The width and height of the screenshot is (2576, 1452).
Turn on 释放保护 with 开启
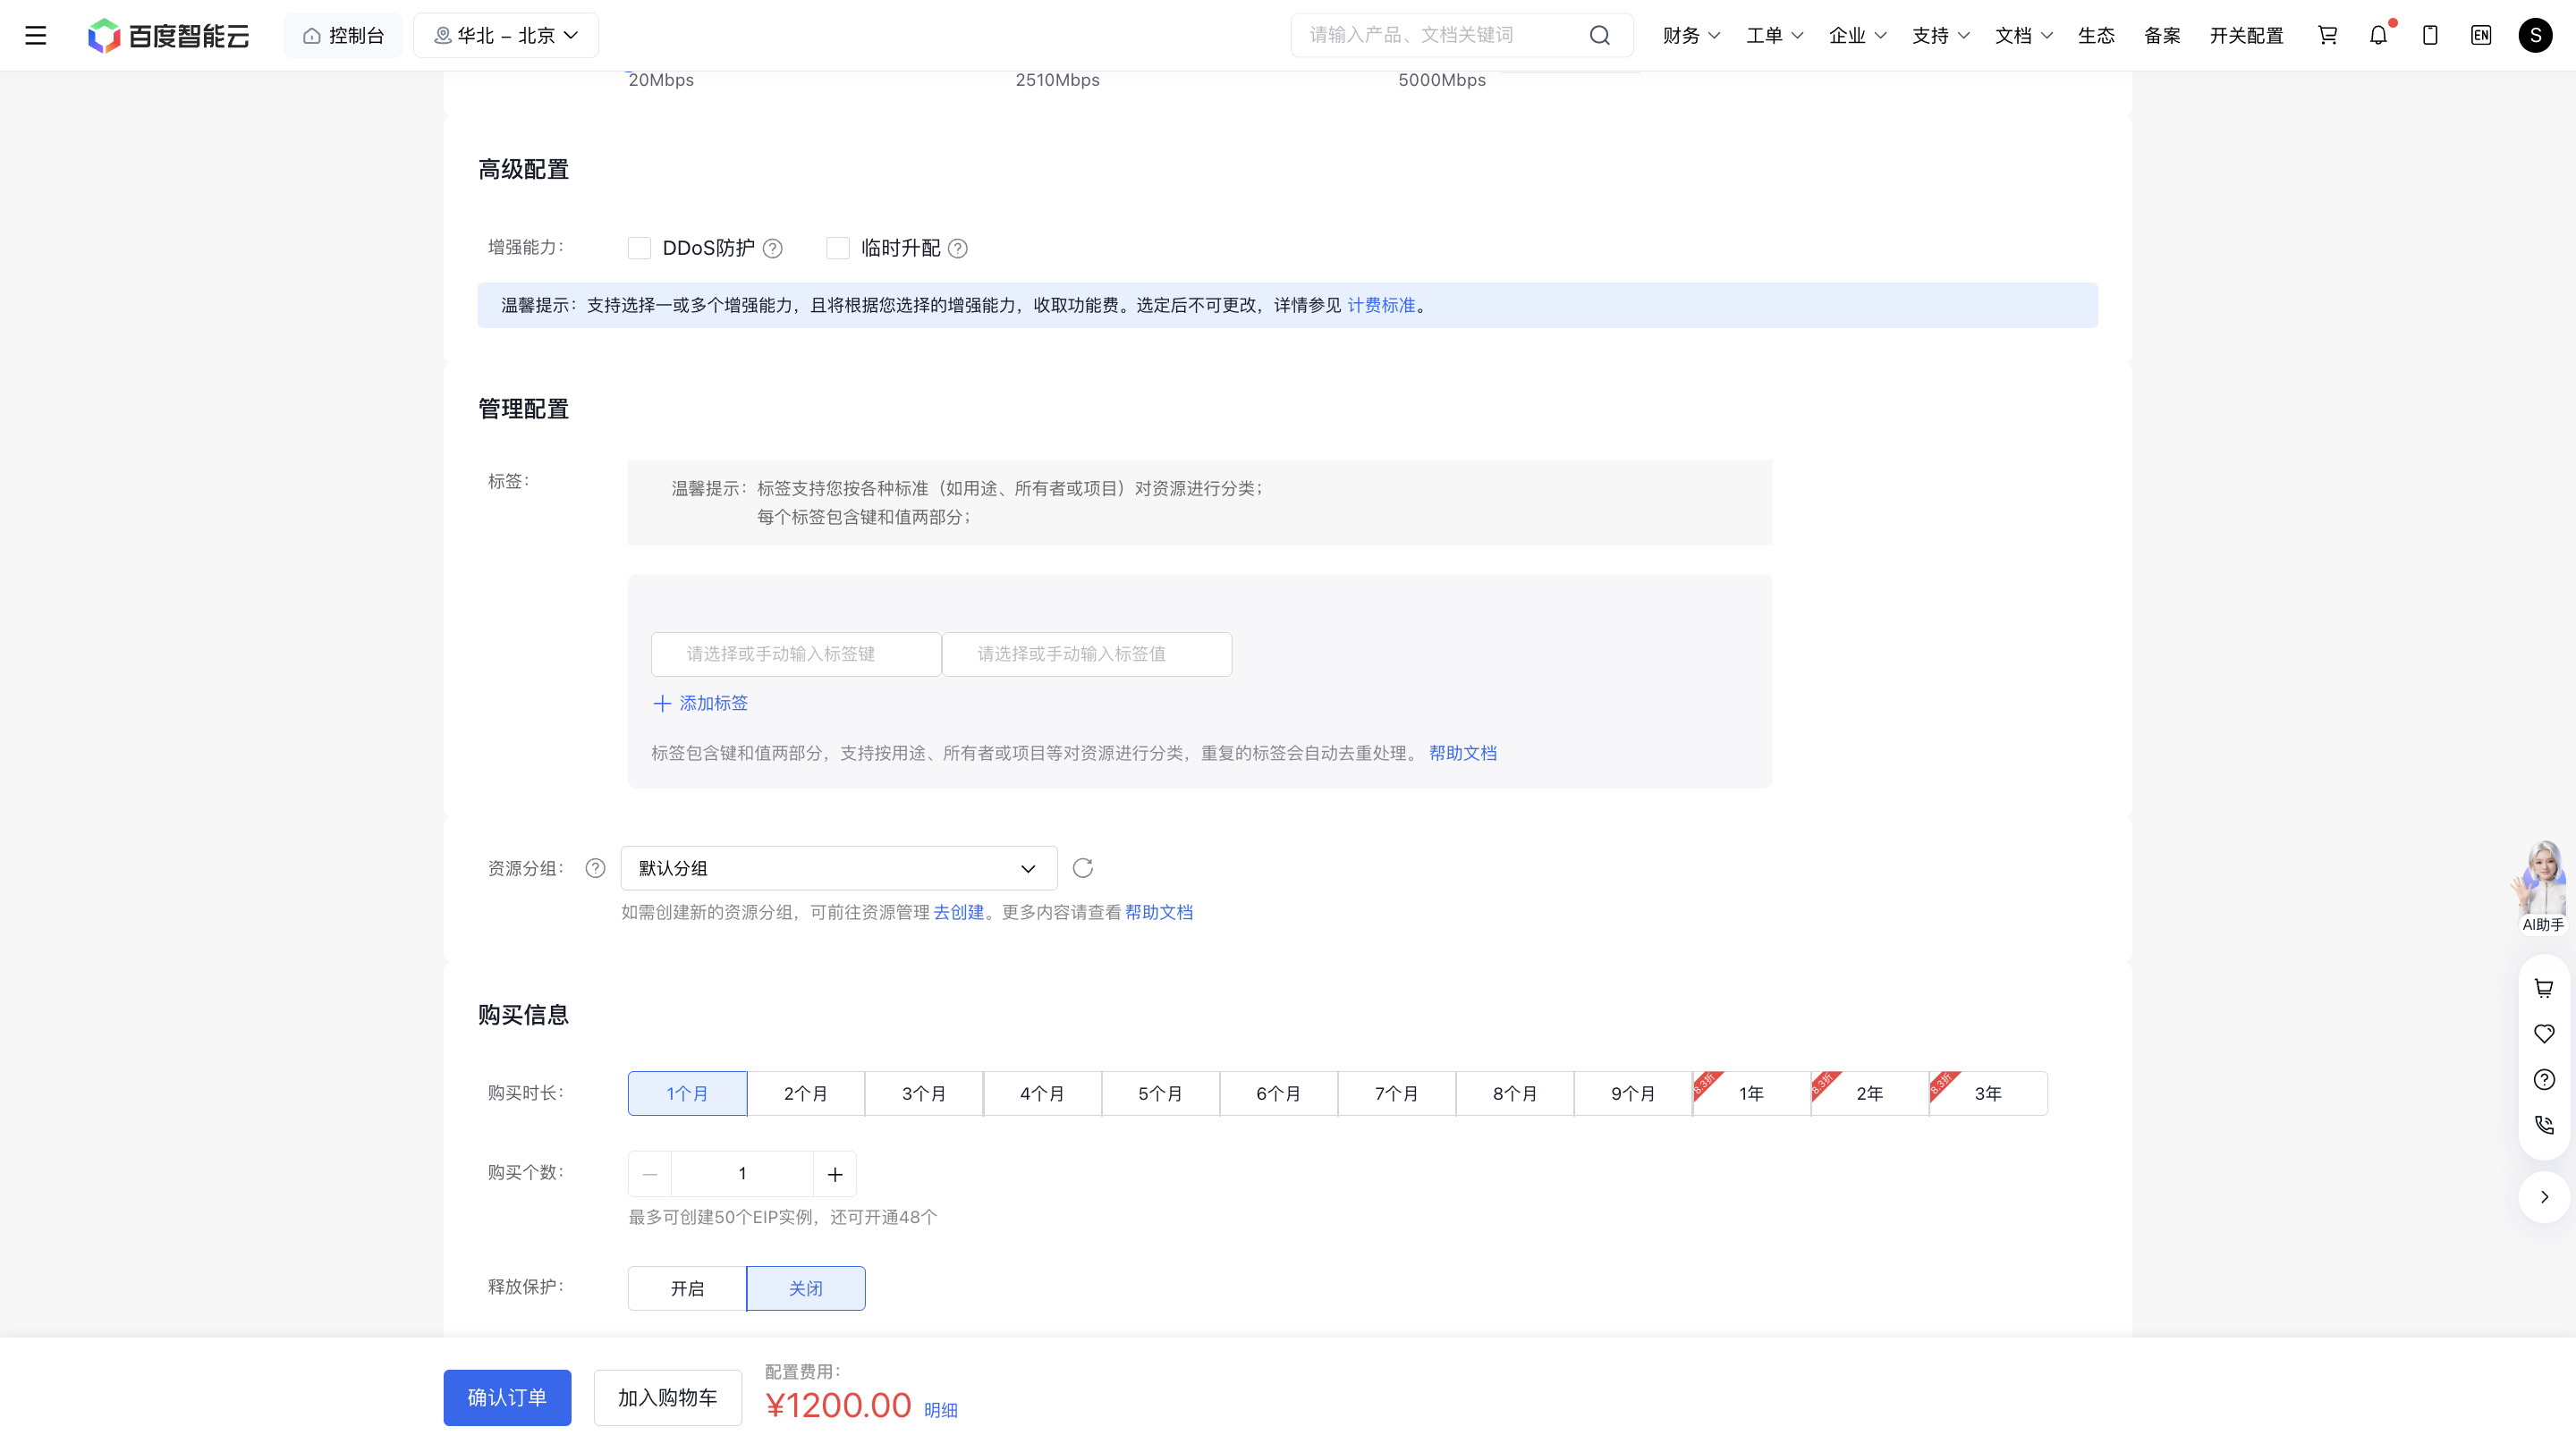click(687, 1288)
